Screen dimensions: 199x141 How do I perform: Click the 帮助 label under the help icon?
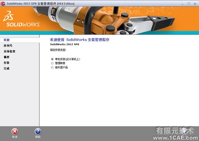point(38,137)
